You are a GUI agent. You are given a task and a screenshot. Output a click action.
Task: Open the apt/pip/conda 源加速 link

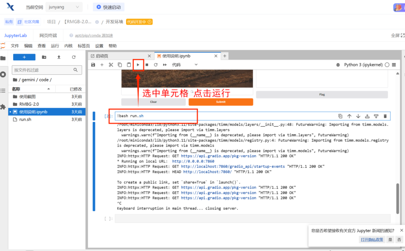tap(94, 36)
